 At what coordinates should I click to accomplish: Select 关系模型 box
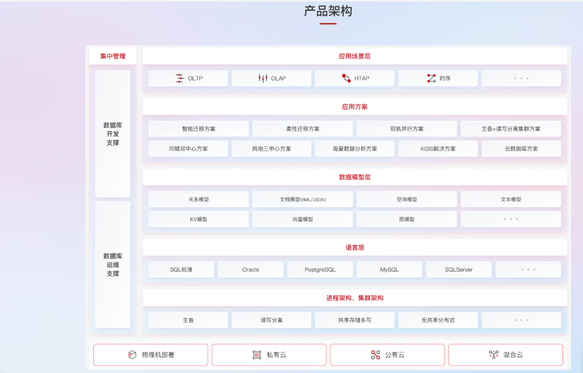coord(198,199)
